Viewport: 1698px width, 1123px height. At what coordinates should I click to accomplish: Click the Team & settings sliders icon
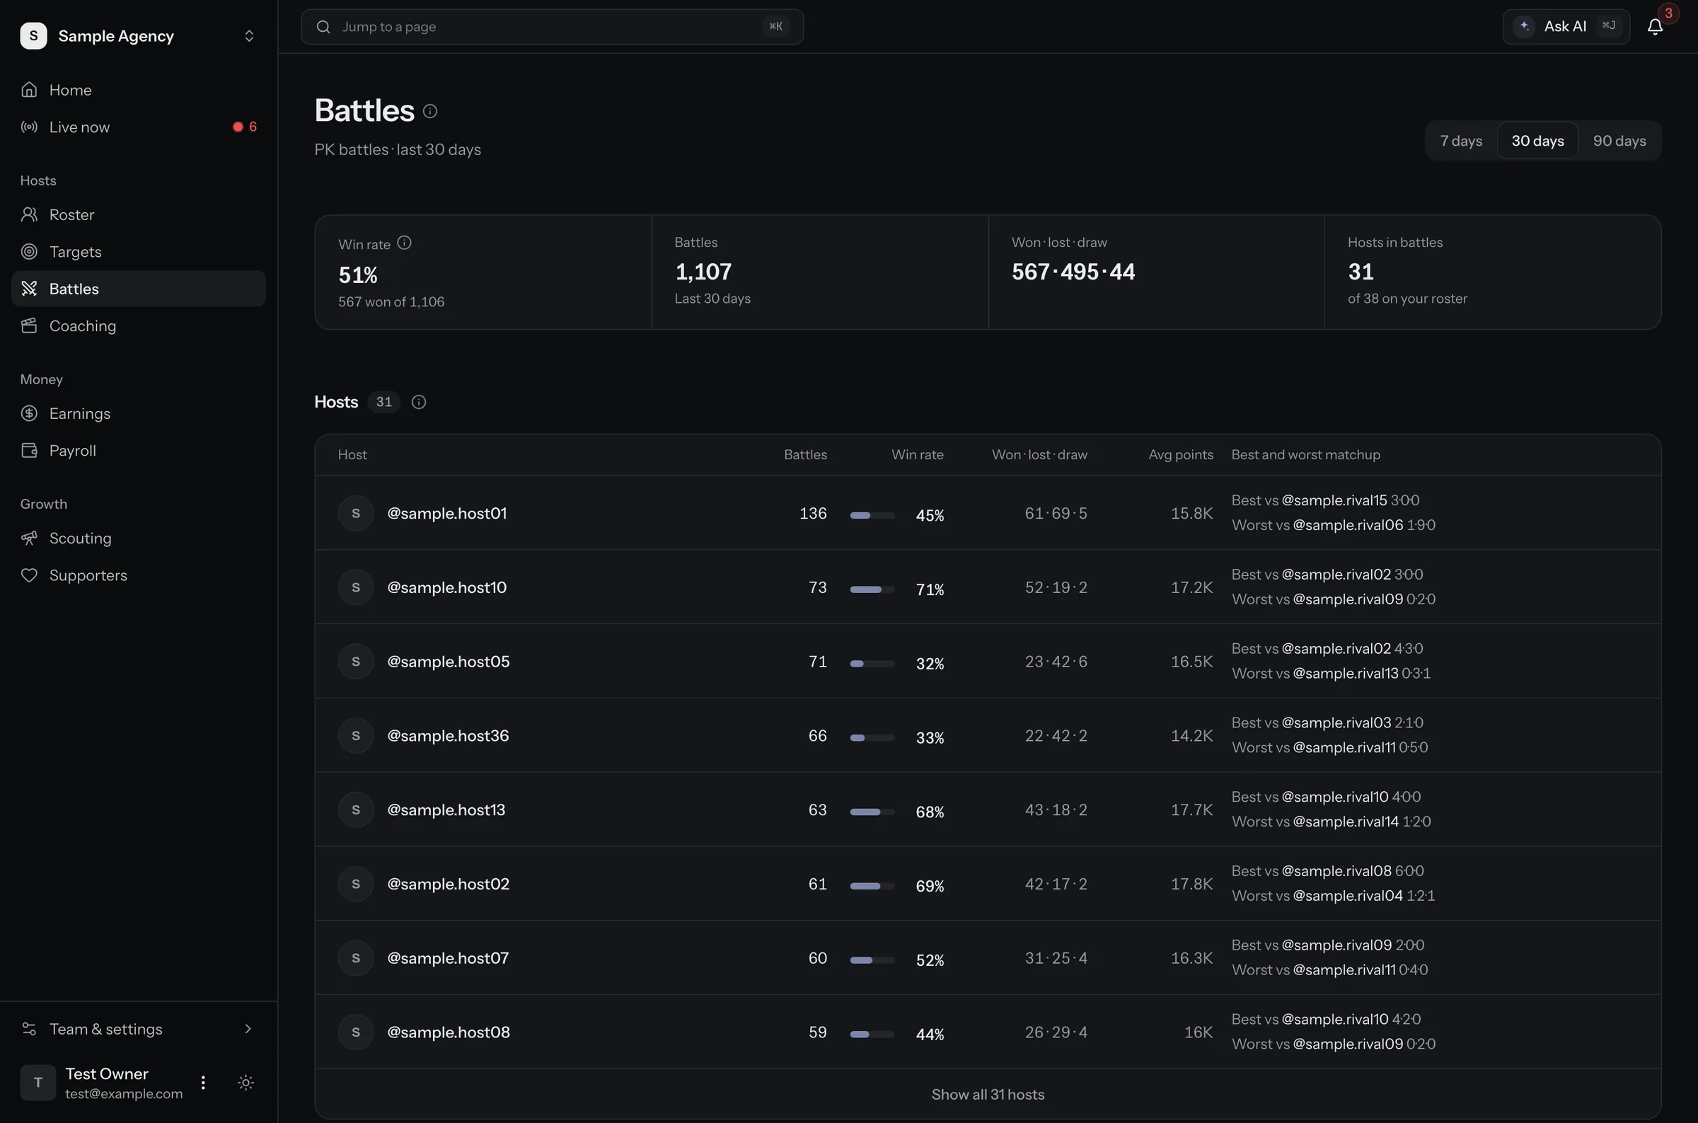pos(29,1029)
